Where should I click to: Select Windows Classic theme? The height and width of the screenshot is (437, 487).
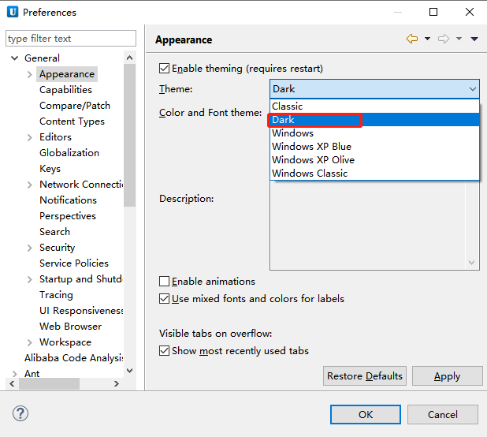point(374,173)
